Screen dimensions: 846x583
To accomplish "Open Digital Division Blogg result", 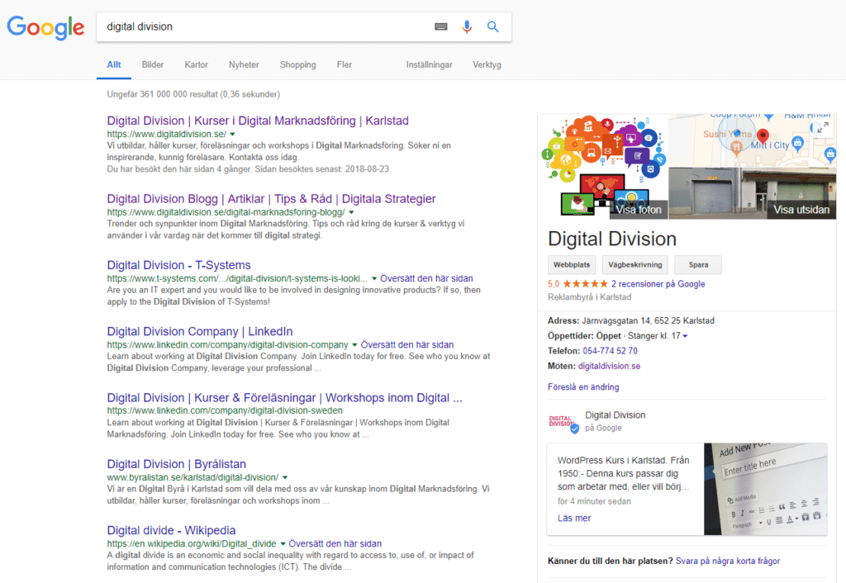I will pyautogui.click(x=271, y=199).
